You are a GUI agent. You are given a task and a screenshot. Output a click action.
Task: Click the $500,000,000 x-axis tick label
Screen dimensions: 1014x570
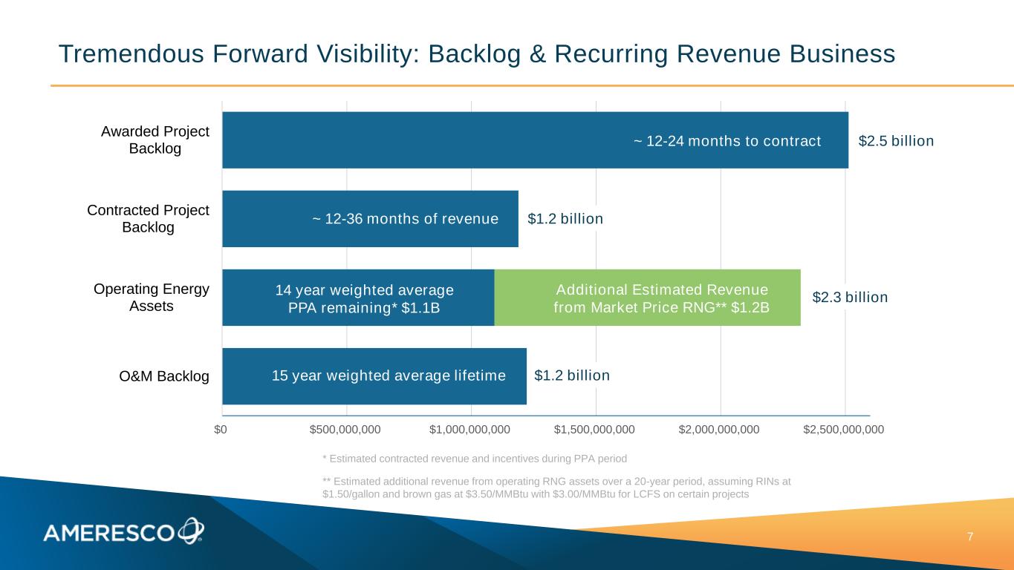345,429
